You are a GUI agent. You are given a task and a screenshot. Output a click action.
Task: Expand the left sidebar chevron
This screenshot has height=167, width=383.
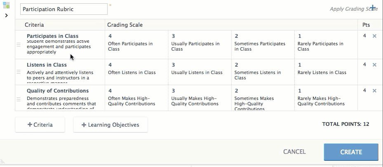6,16
